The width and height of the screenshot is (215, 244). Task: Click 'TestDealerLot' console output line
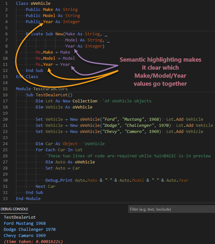[20, 217]
